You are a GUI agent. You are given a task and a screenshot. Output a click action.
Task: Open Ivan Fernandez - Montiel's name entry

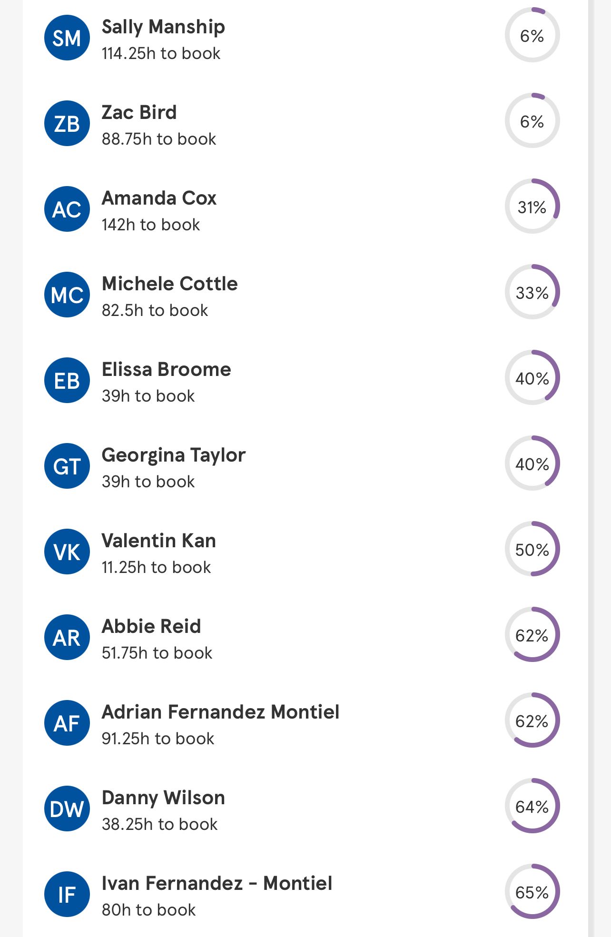click(x=217, y=883)
